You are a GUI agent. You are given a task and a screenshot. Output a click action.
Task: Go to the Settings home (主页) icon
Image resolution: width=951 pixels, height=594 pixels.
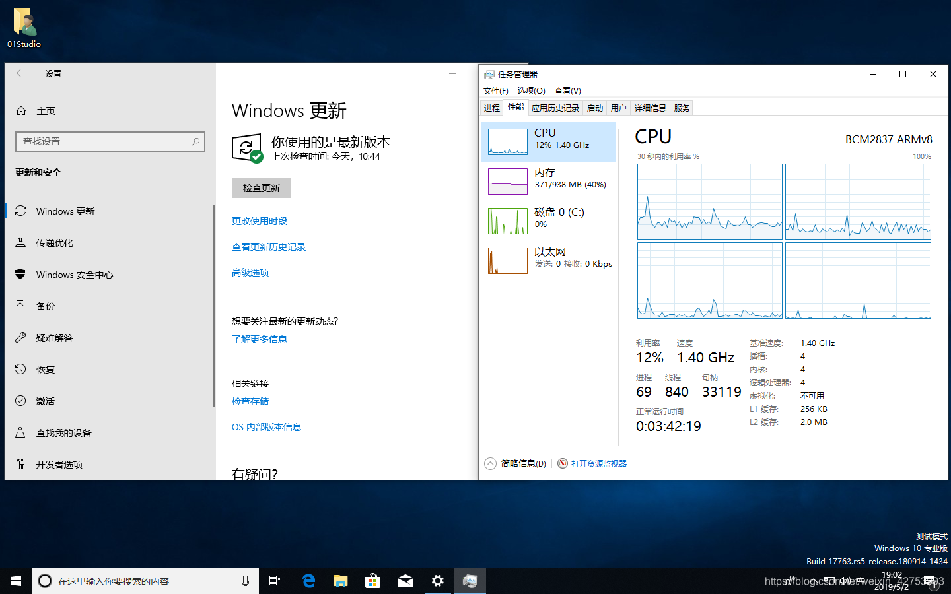click(x=21, y=111)
